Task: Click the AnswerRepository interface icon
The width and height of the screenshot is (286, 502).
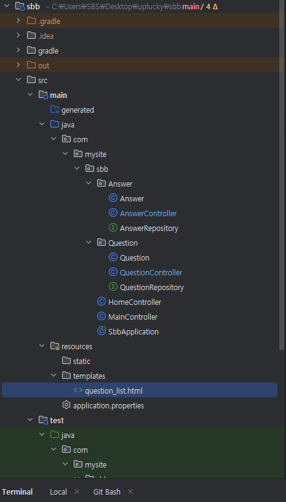Action: coord(113,228)
